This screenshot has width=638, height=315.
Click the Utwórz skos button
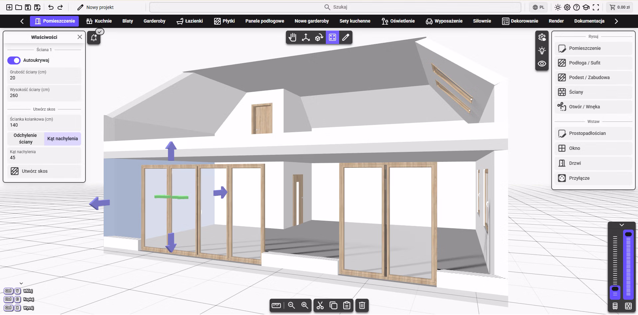coord(44,171)
